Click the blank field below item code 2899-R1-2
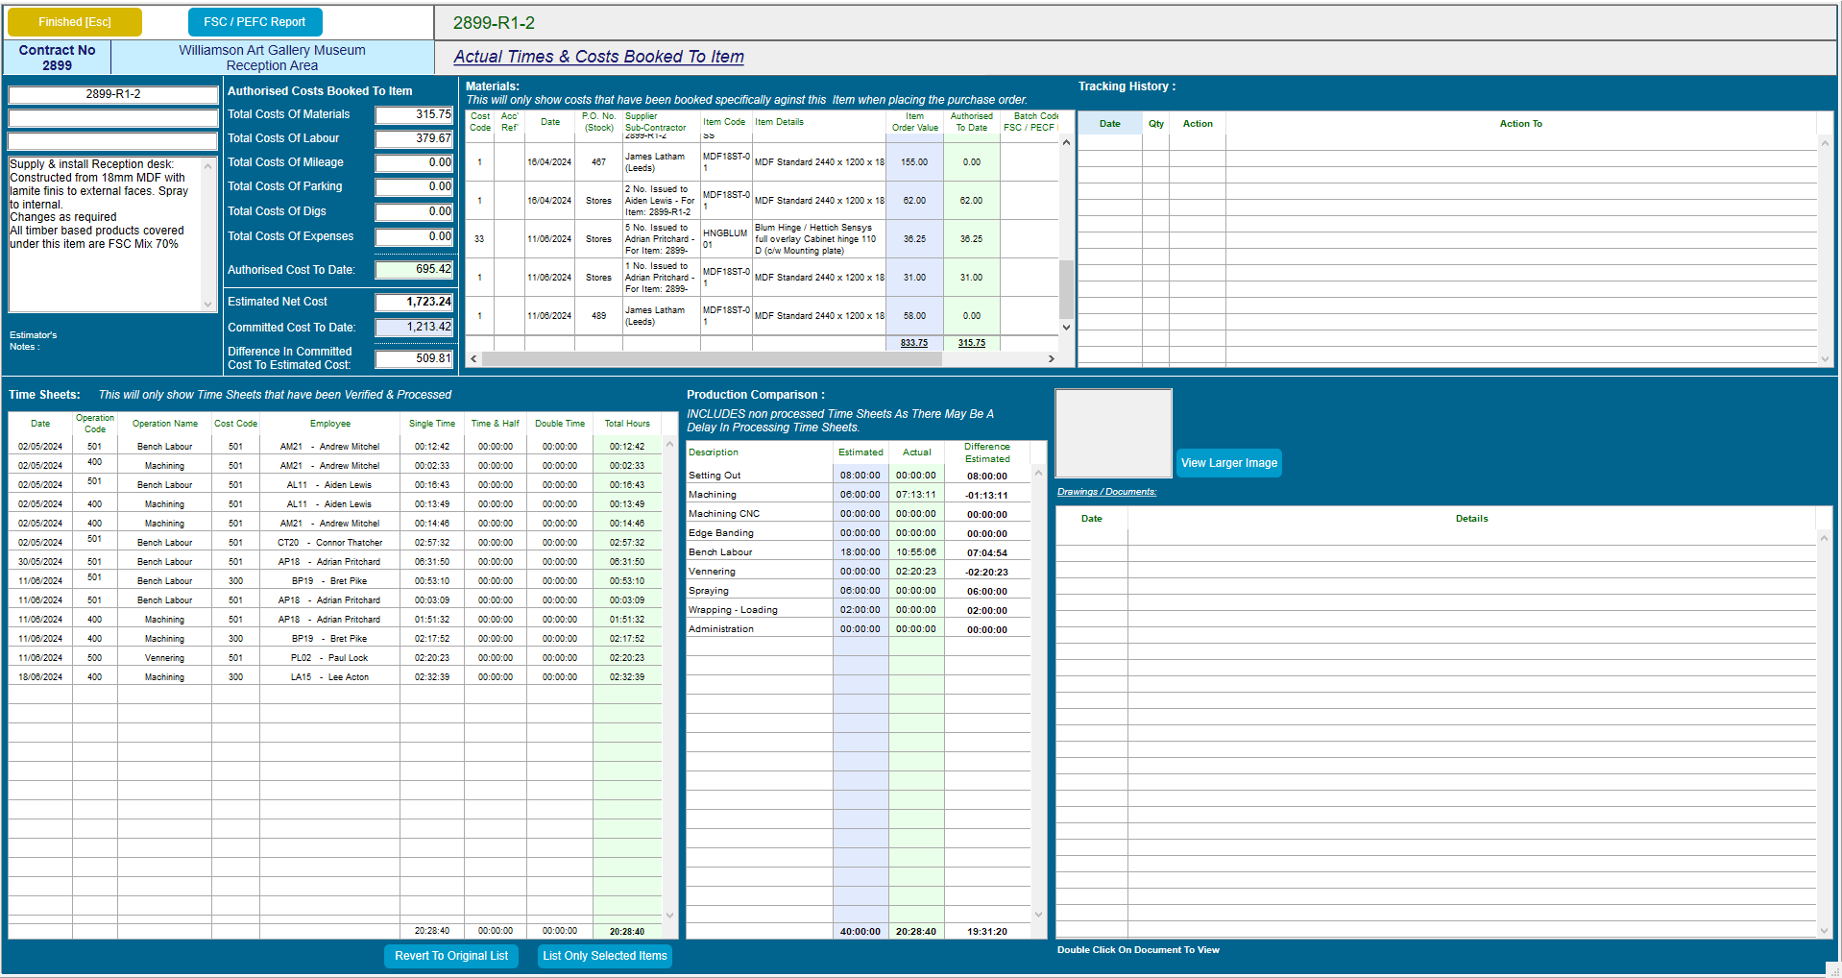 111,117
